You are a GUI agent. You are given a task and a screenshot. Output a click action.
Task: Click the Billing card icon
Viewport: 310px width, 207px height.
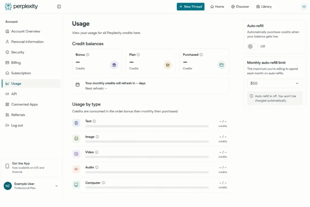pyautogui.click(x=7, y=62)
